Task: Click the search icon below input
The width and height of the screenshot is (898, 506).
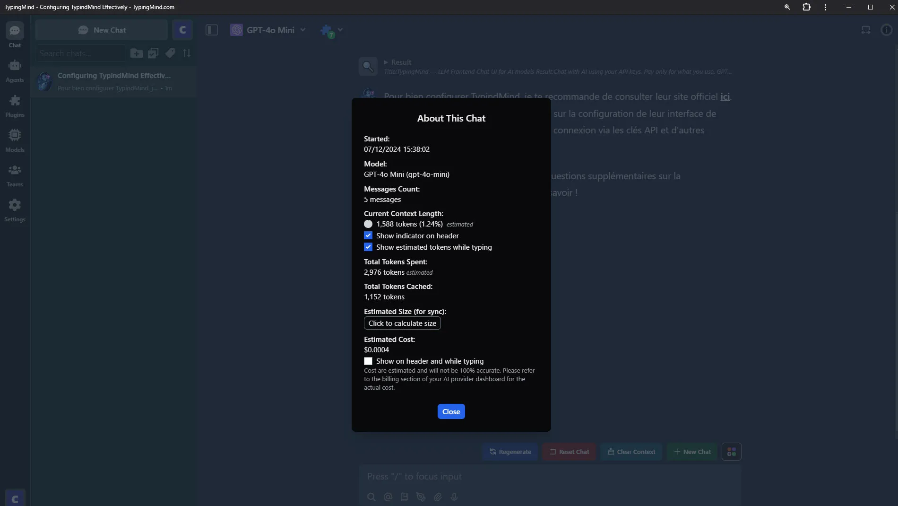Action: click(371, 497)
